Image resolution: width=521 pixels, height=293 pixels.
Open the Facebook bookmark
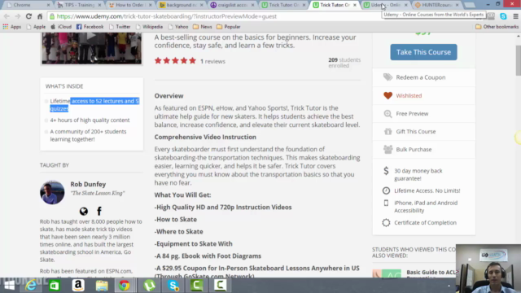click(90, 27)
